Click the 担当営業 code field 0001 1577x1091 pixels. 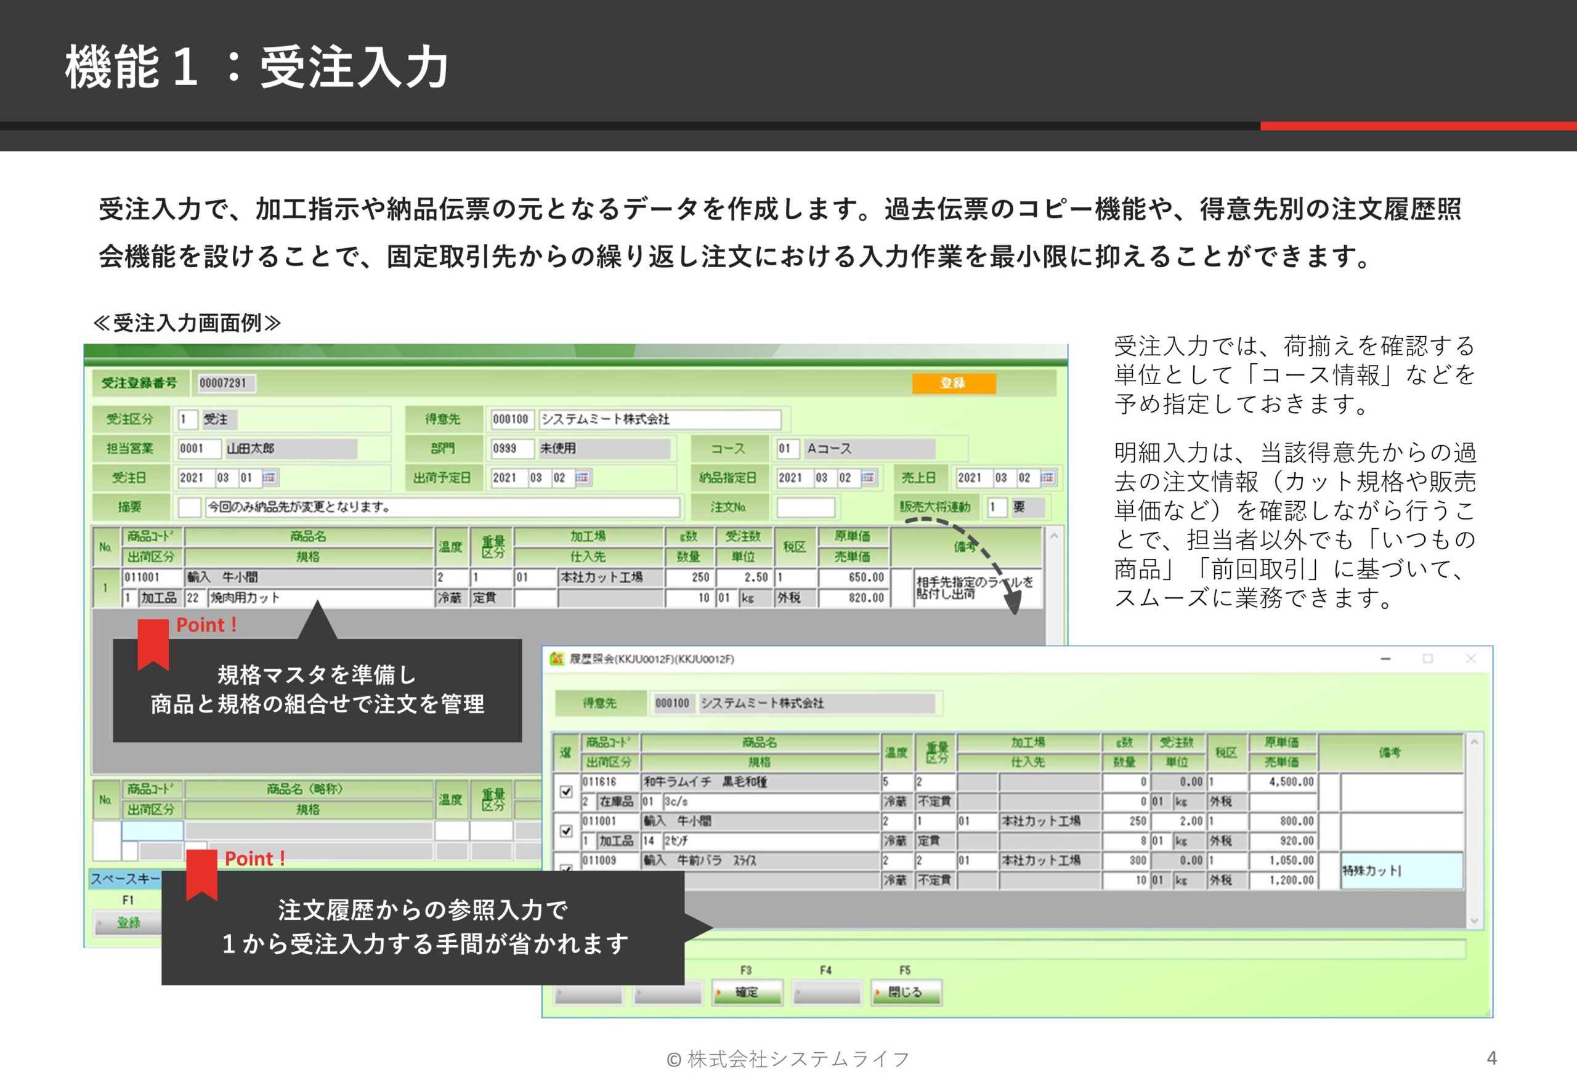pyautogui.click(x=198, y=448)
